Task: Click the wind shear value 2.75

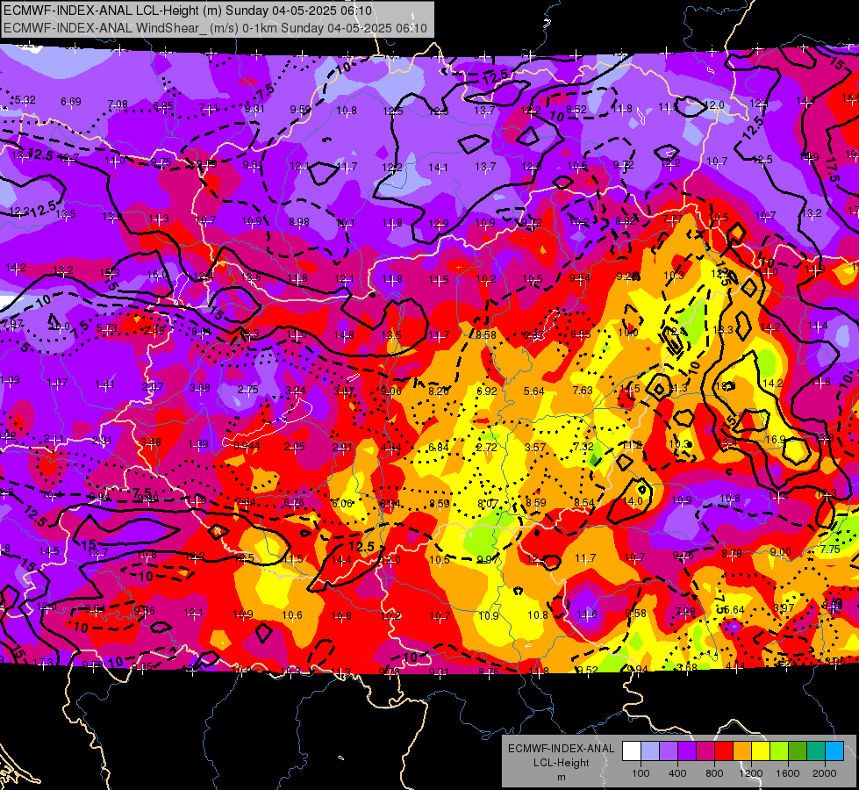Action: click(x=248, y=389)
